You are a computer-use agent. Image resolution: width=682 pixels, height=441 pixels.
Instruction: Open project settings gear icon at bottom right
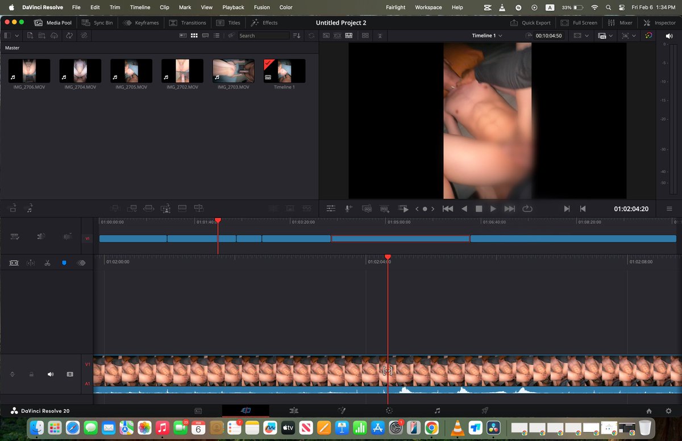tap(668, 411)
